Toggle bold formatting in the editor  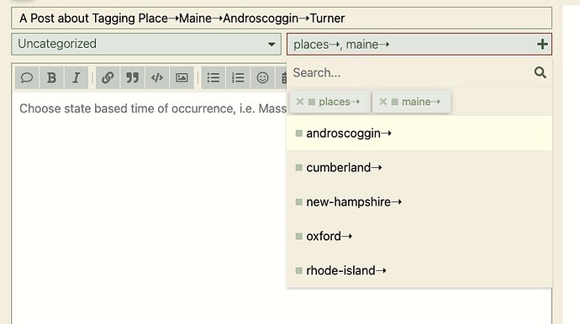(x=51, y=78)
